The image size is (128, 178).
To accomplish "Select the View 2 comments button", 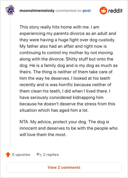I will 64,167.
